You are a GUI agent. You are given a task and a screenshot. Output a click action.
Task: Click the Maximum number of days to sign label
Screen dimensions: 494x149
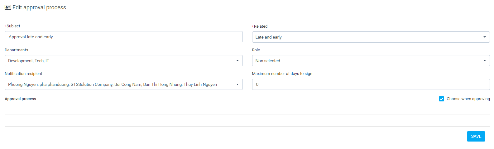pyautogui.click(x=282, y=74)
